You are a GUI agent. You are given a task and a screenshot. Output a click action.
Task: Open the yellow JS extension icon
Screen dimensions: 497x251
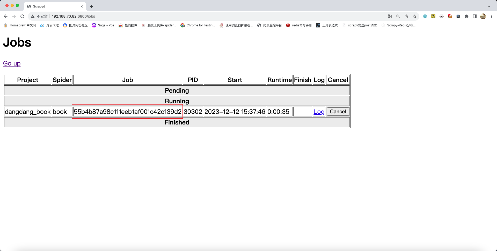pos(433,16)
